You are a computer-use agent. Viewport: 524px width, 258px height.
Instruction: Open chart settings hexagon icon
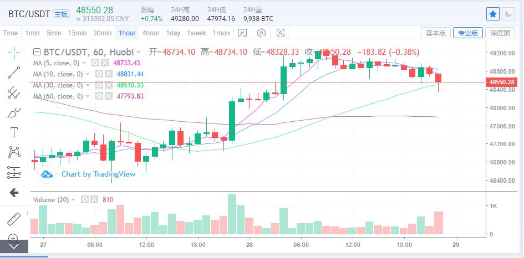262,33
